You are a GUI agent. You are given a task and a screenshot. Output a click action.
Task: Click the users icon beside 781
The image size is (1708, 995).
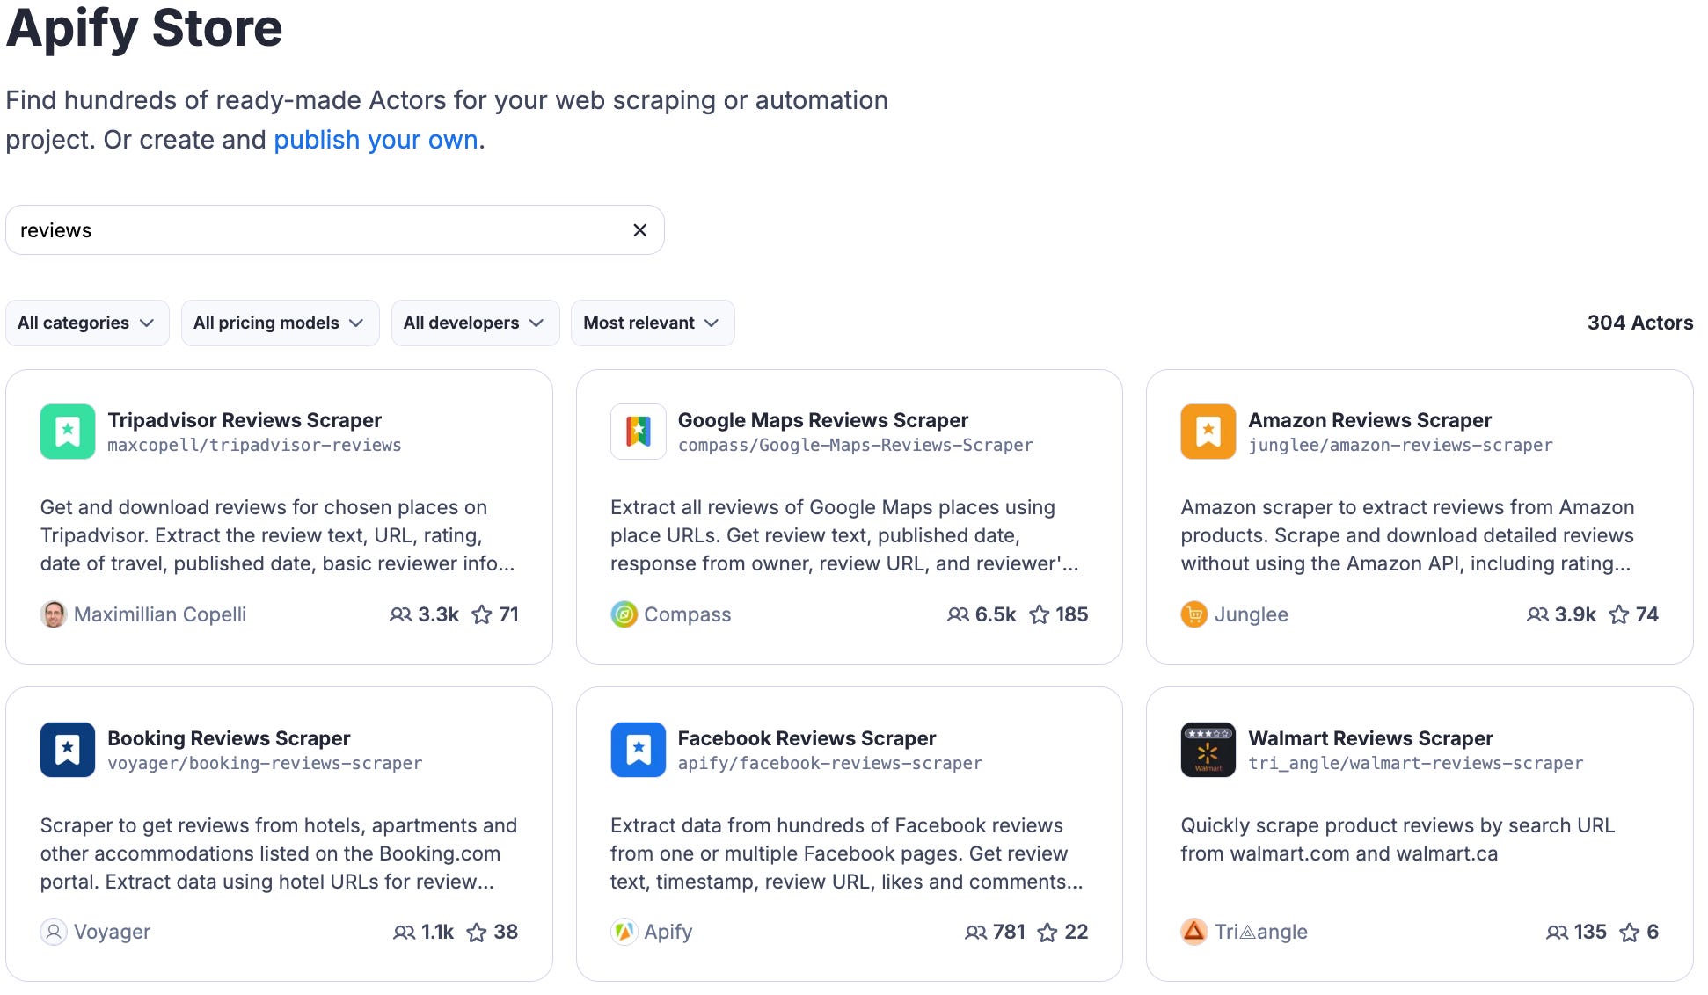point(976,932)
